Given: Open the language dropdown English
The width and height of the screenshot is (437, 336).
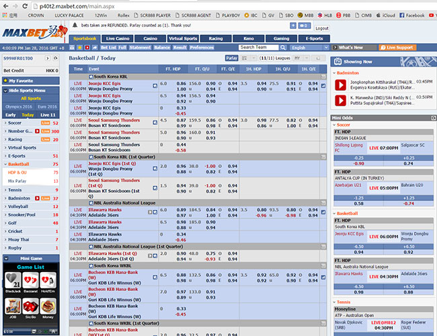Looking at the screenshot, I should pyautogui.click(x=309, y=48).
